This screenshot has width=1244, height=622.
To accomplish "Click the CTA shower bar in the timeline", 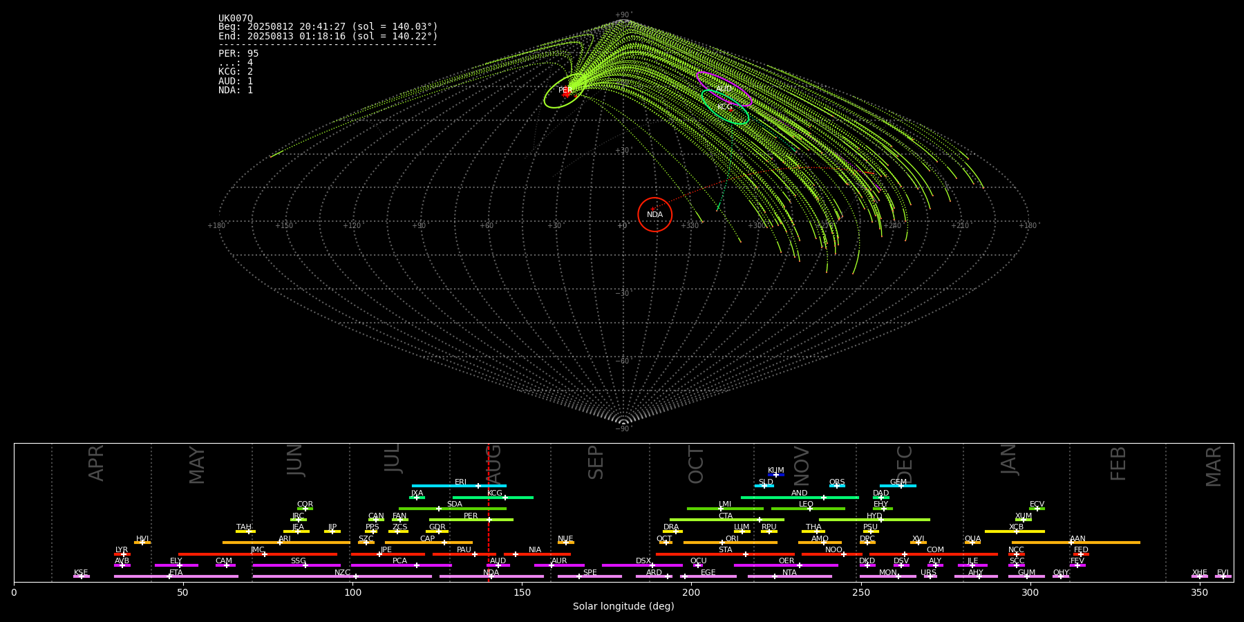I will click(727, 520).
